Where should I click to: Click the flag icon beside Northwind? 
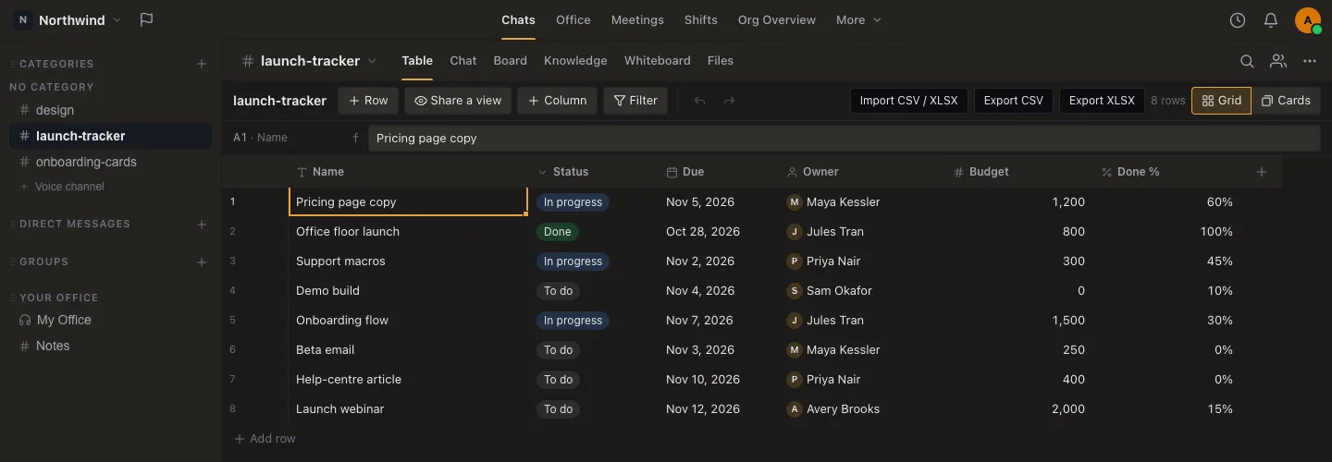coord(146,20)
